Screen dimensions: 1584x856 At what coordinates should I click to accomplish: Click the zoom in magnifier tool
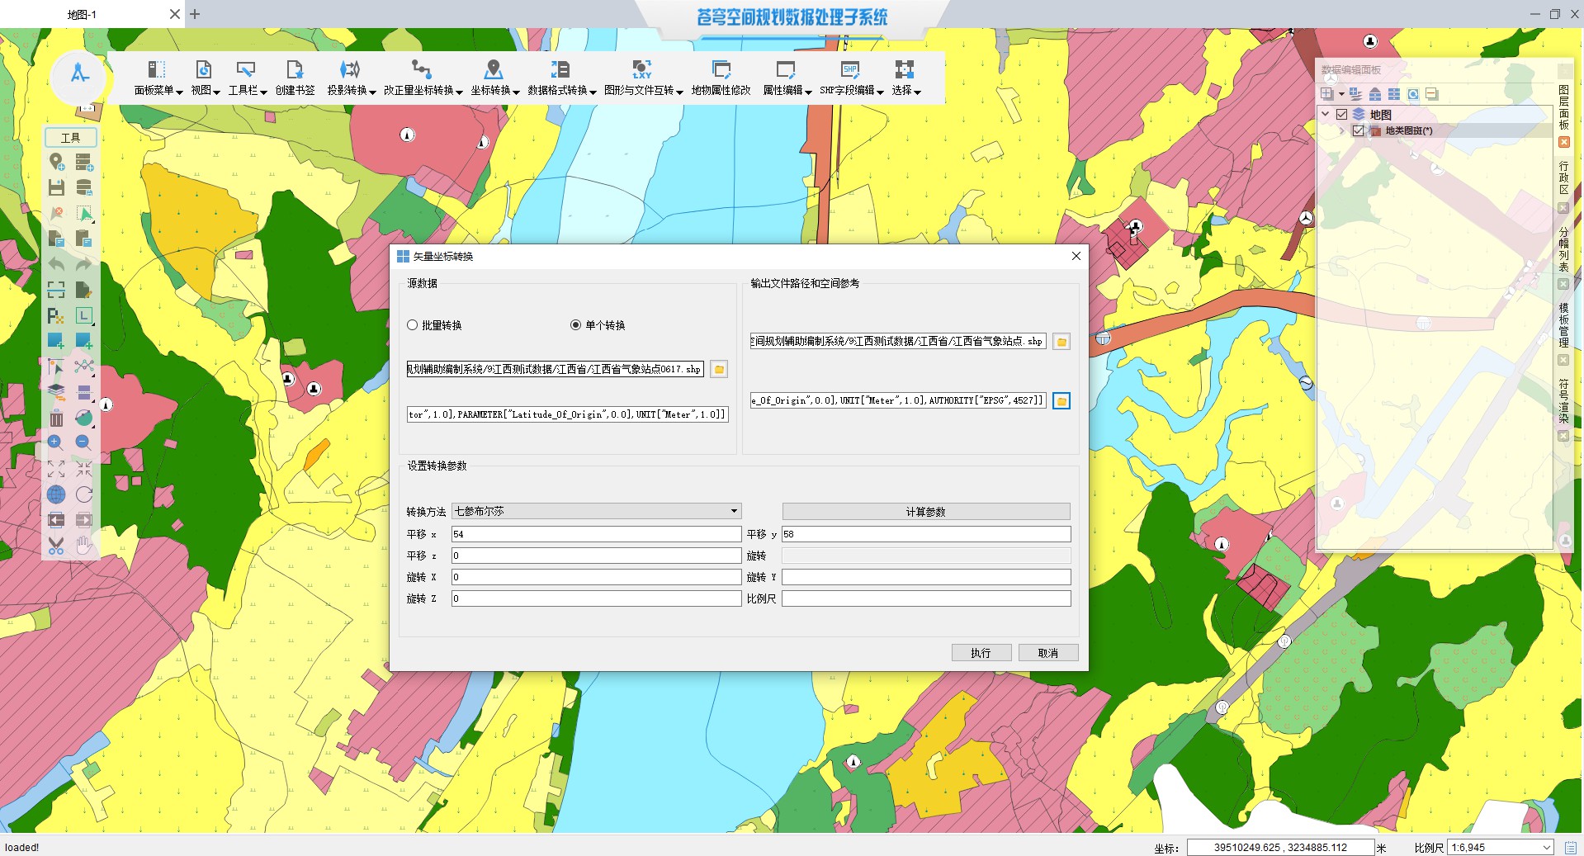click(55, 442)
